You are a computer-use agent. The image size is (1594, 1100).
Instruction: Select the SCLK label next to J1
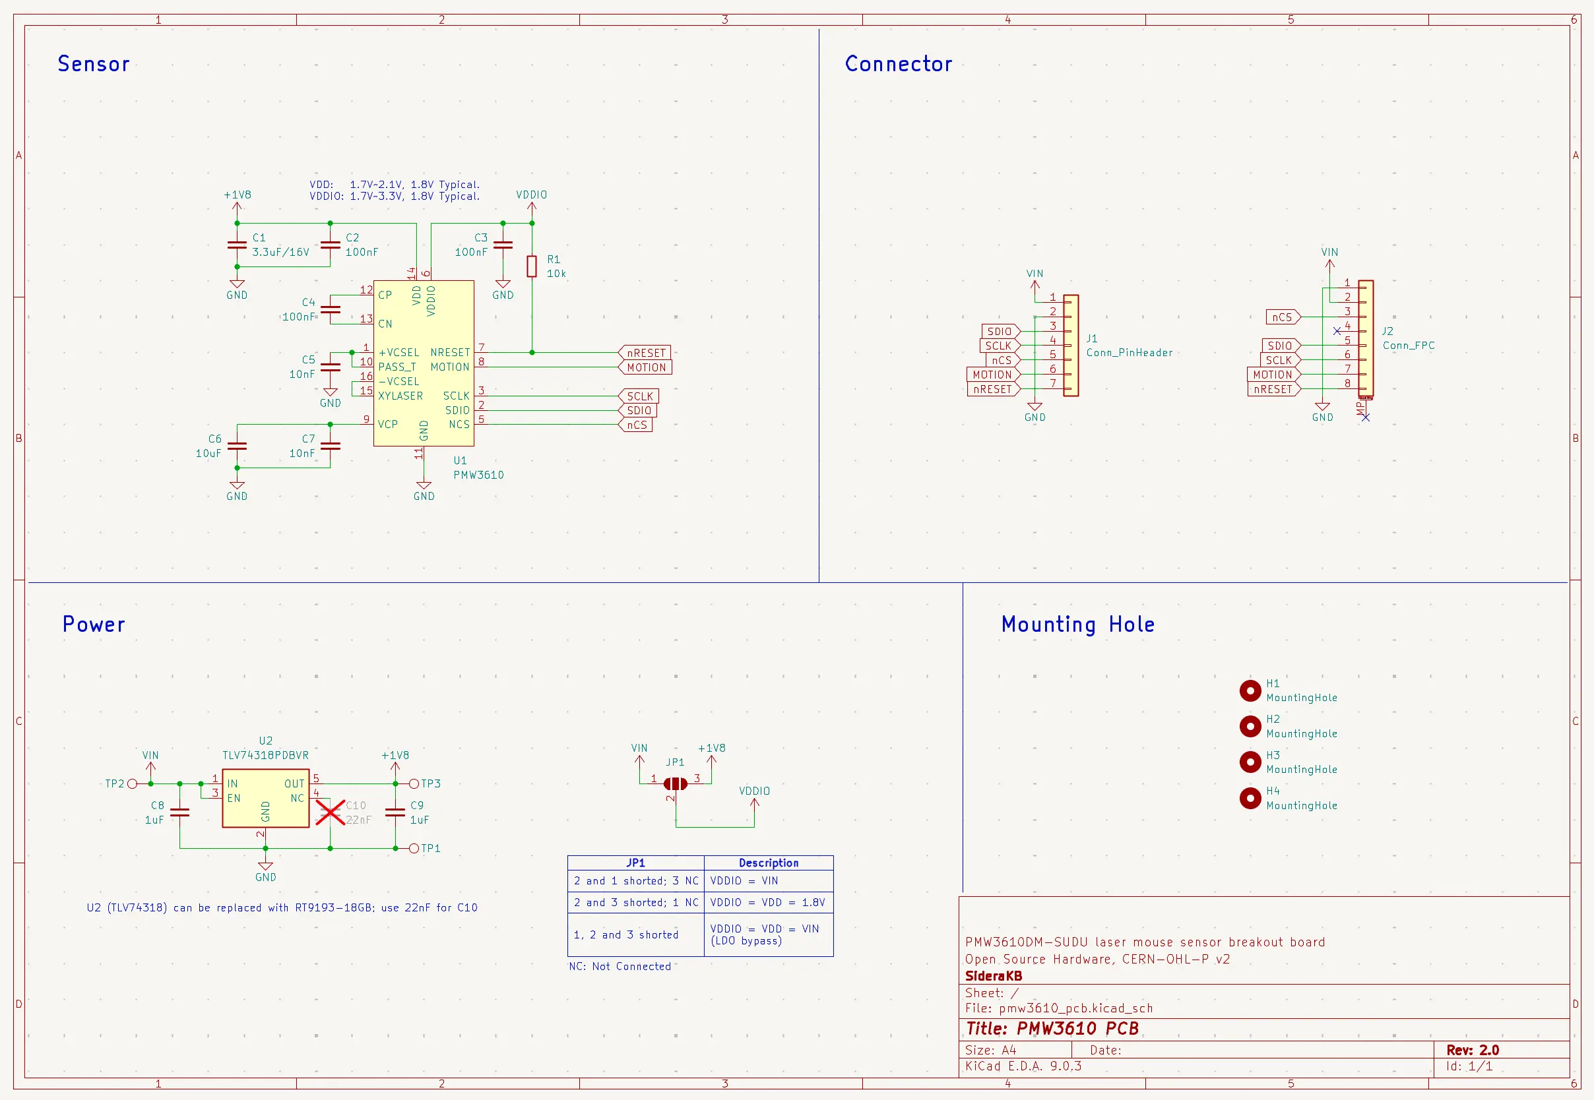tap(998, 346)
